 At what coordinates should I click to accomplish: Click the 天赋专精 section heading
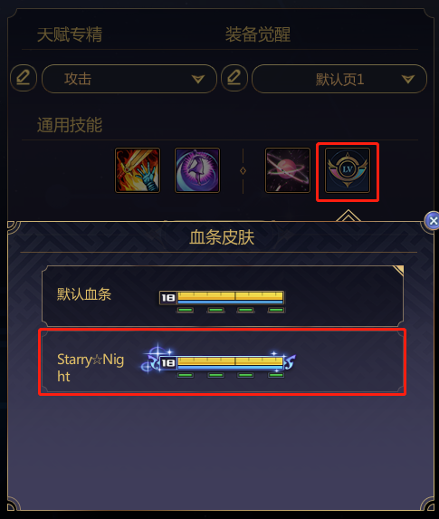tap(70, 34)
